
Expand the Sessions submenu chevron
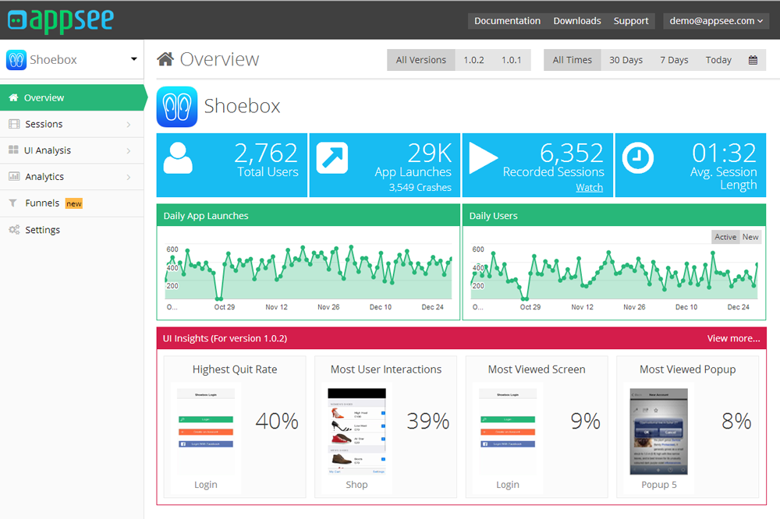pyautogui.click(x=129, y=124)
